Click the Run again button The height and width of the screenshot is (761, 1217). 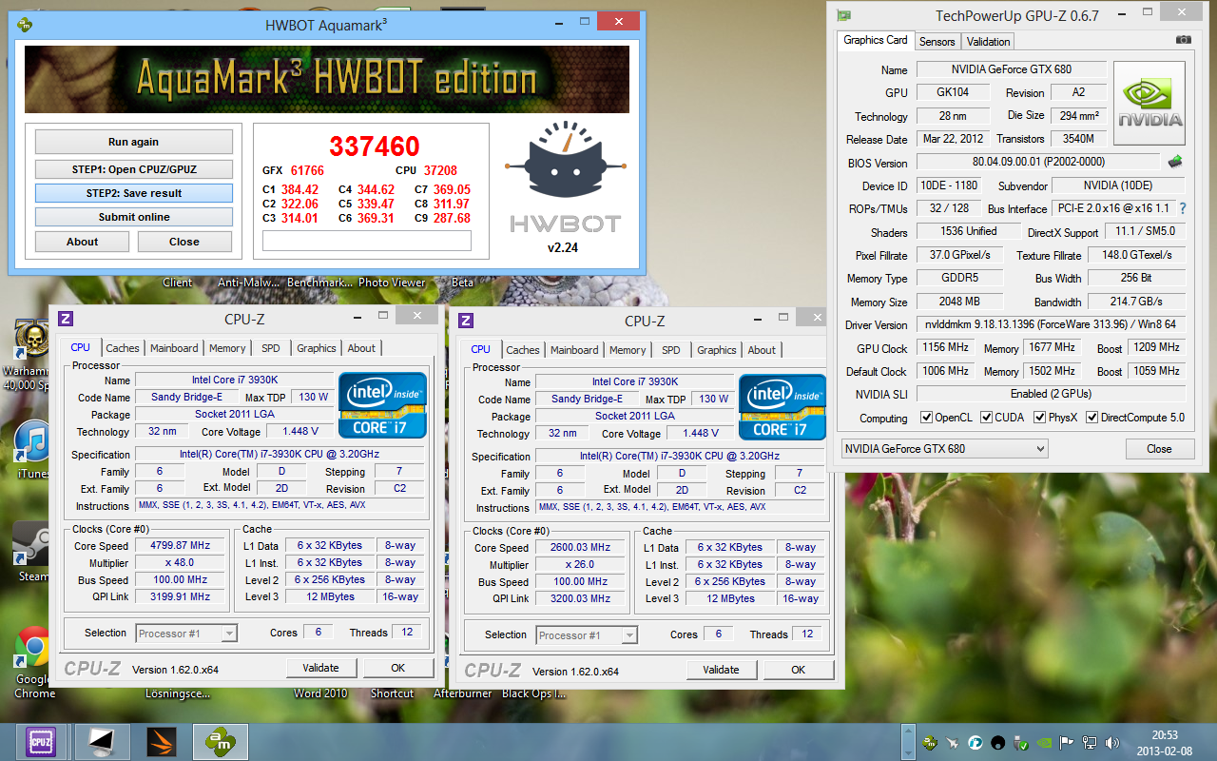pos(133,142)
